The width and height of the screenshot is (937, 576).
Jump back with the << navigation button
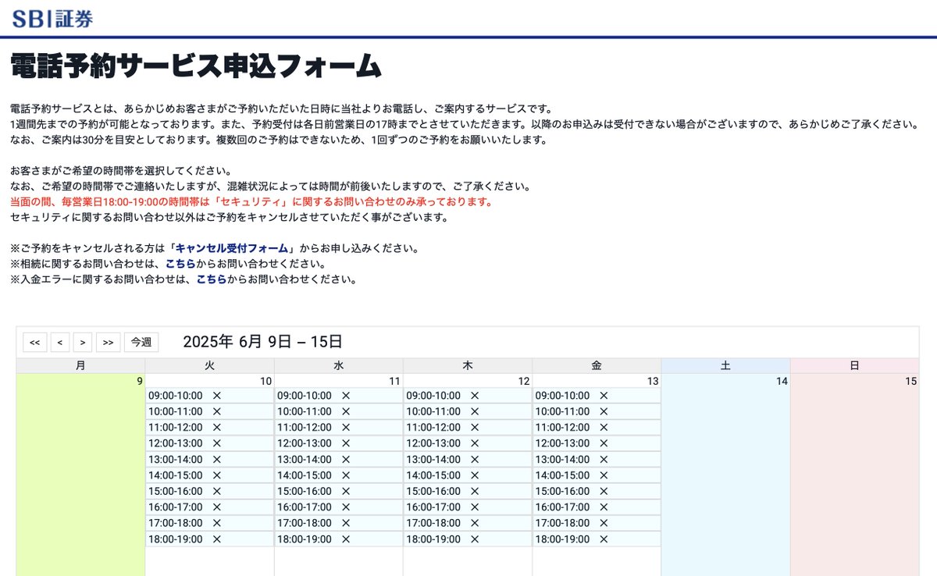[35, 342]
